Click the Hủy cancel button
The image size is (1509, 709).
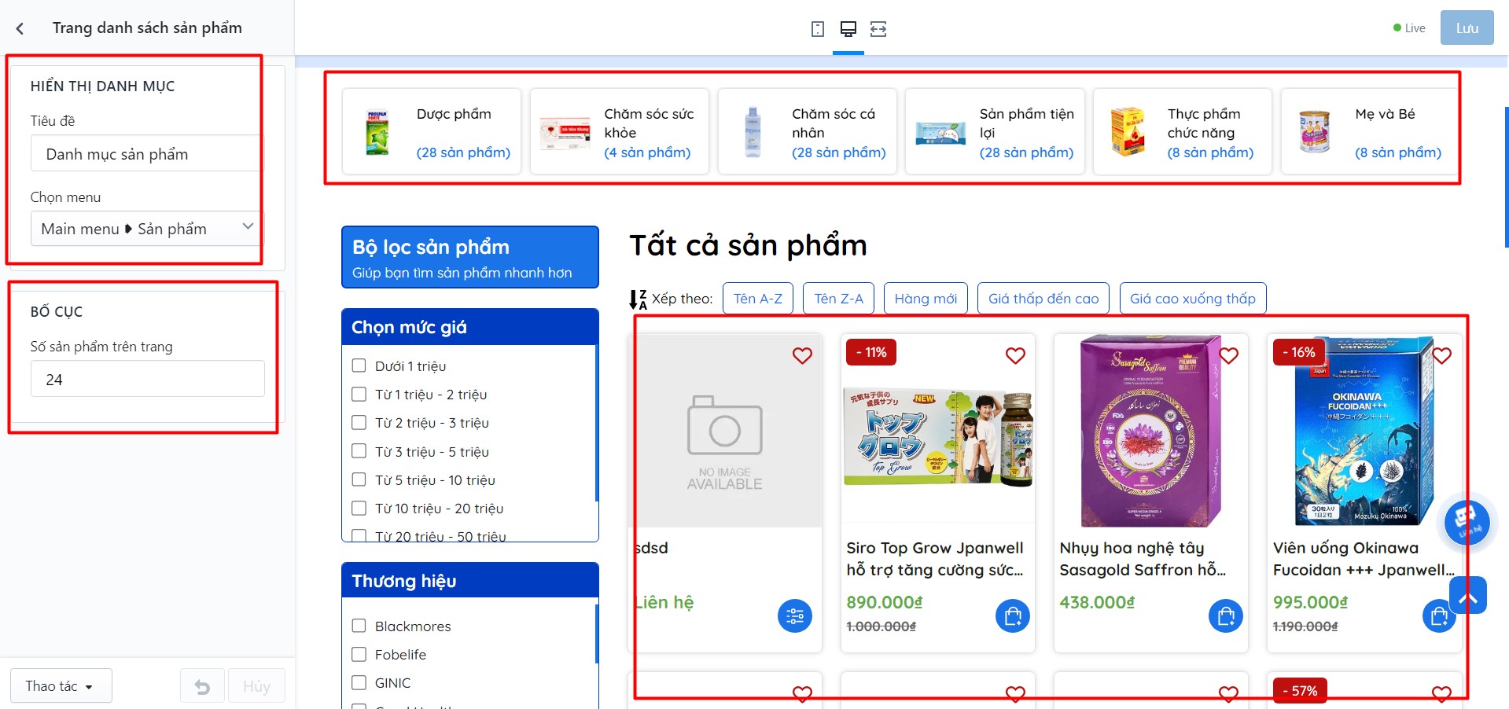click(x=256, y=687)
